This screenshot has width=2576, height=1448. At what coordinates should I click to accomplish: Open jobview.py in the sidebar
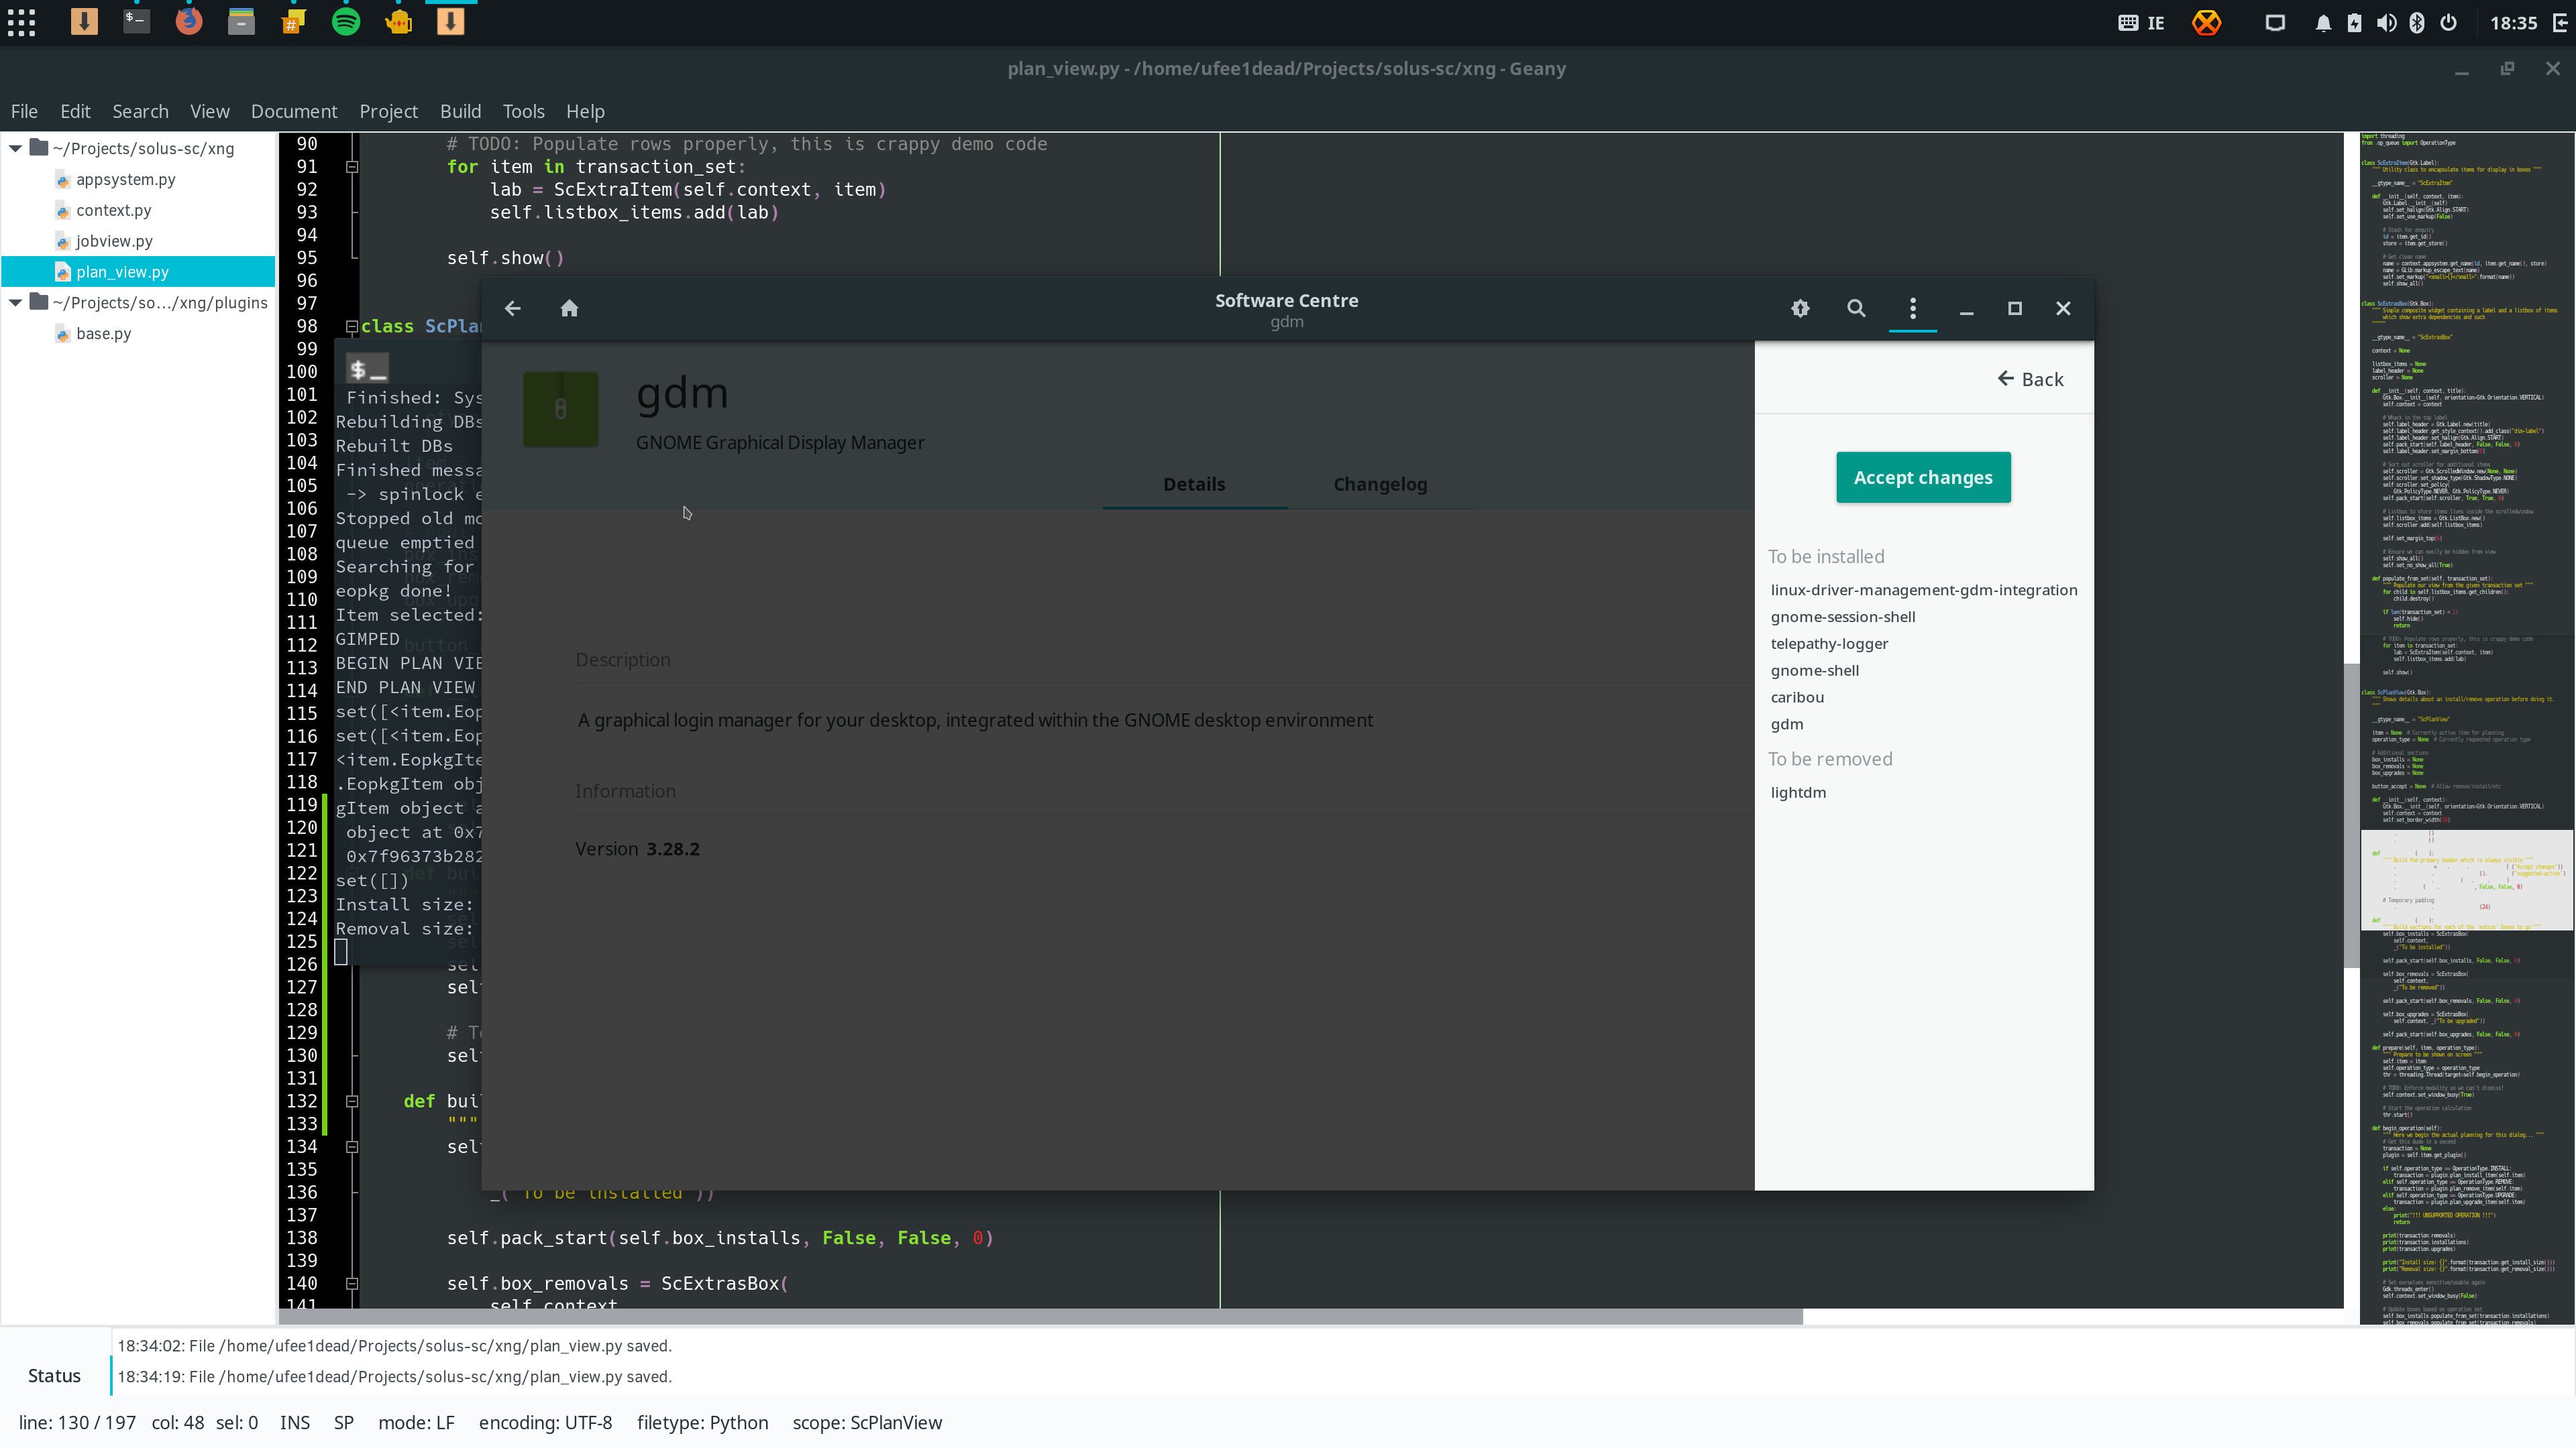(x=114, y=242)
